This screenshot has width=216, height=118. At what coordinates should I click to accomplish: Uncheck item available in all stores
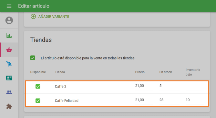click(x=33, y=58)
